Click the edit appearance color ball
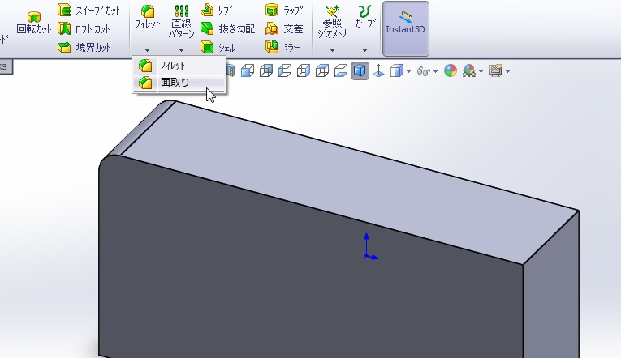Image resolution: width=621 pixels, height=358 pixels. (451, 71)
